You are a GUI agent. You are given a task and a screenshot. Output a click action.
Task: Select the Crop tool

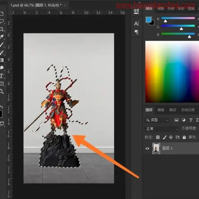(x=2, y=29)
